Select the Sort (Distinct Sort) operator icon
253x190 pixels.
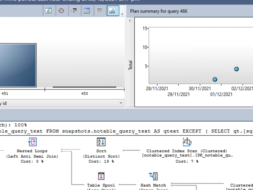101,142
